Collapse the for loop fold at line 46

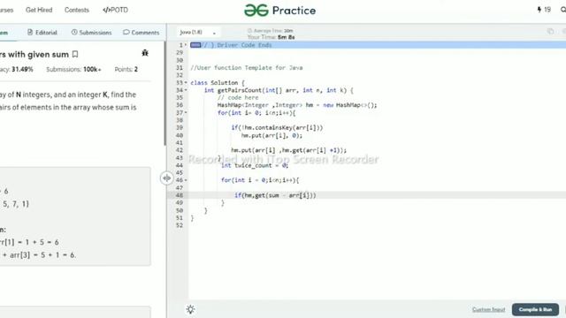click(x=186, y=180)
